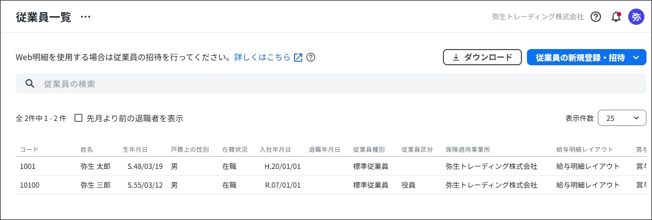This screenshot has height=220, width=652.
Task: Open the help question mark in header
Action: [596, 17]
